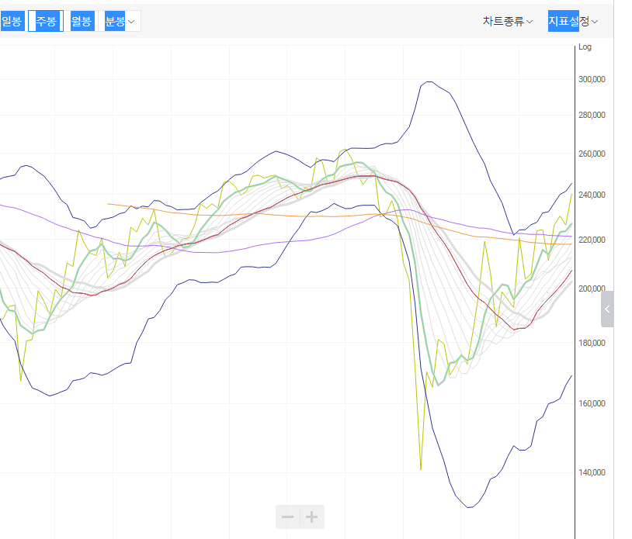The width and height of the screenshot is (632, 539).
Task: Click the 180,000 price axis label
Action: tap(592, 343)
